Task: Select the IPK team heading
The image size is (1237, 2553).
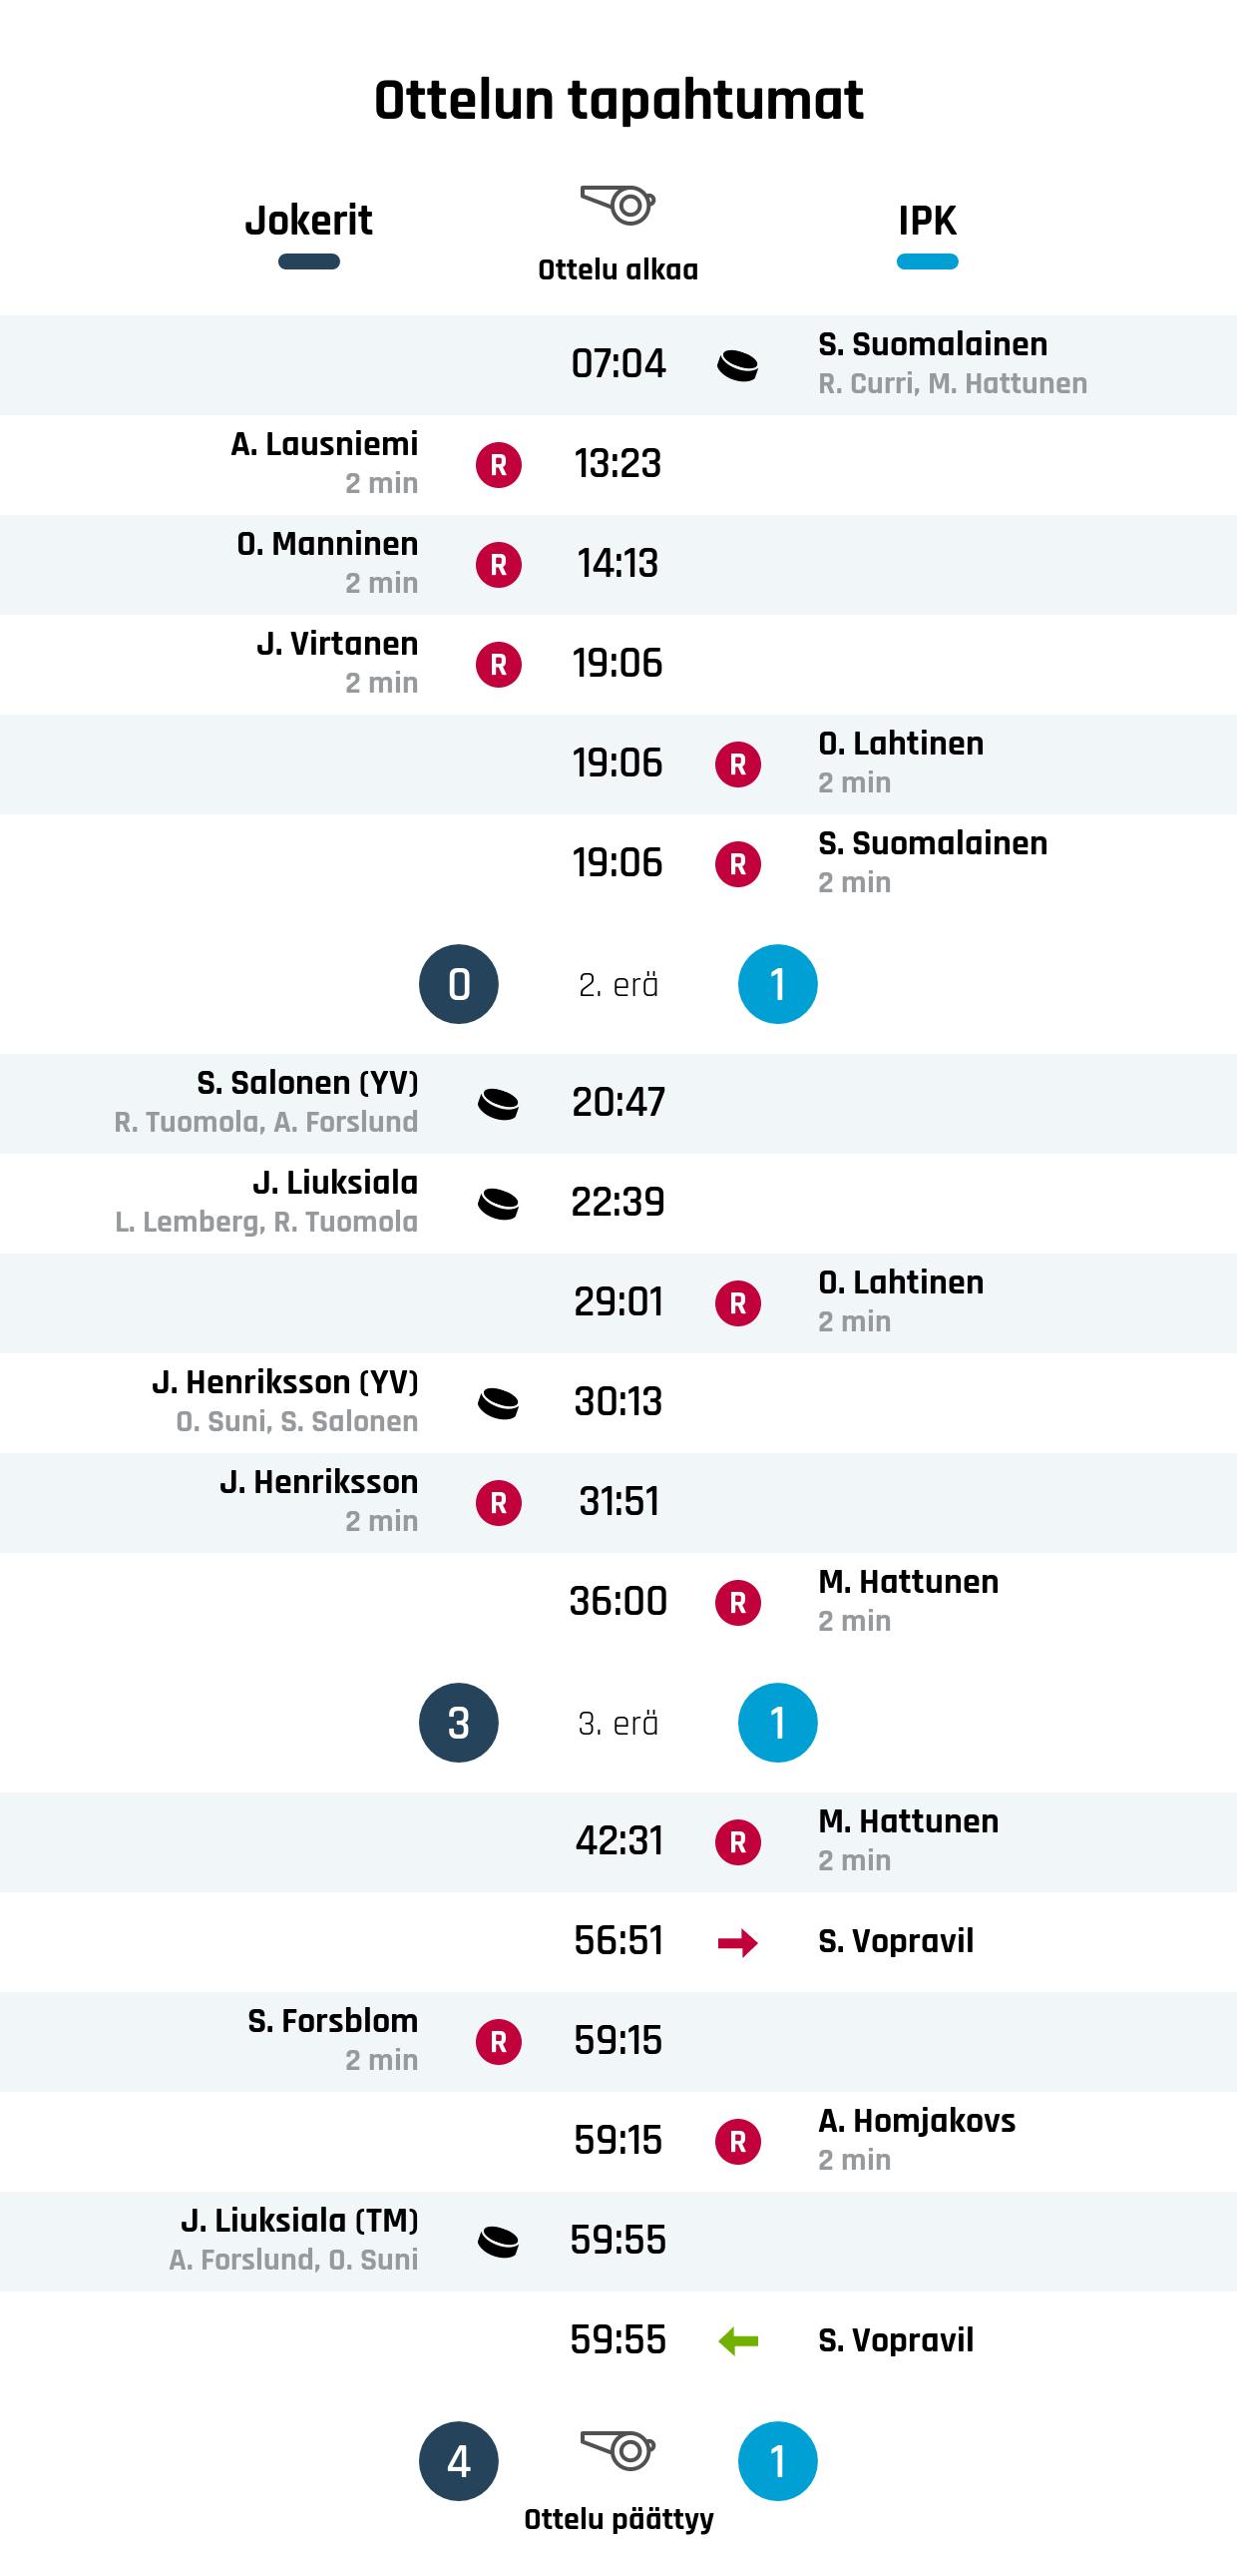Action: tap(928, 221)
